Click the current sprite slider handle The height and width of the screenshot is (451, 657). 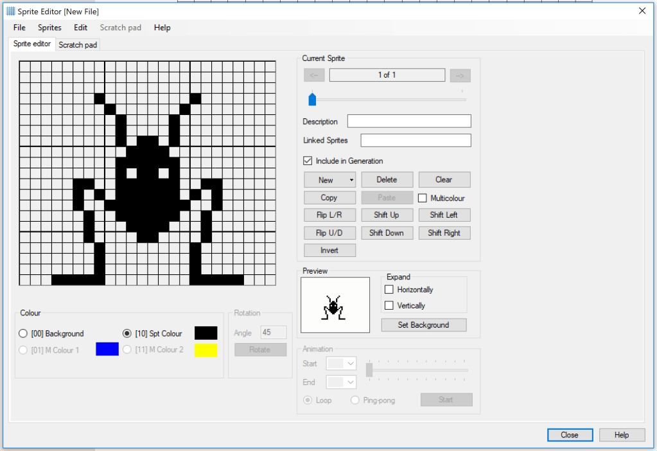(312, 99)
